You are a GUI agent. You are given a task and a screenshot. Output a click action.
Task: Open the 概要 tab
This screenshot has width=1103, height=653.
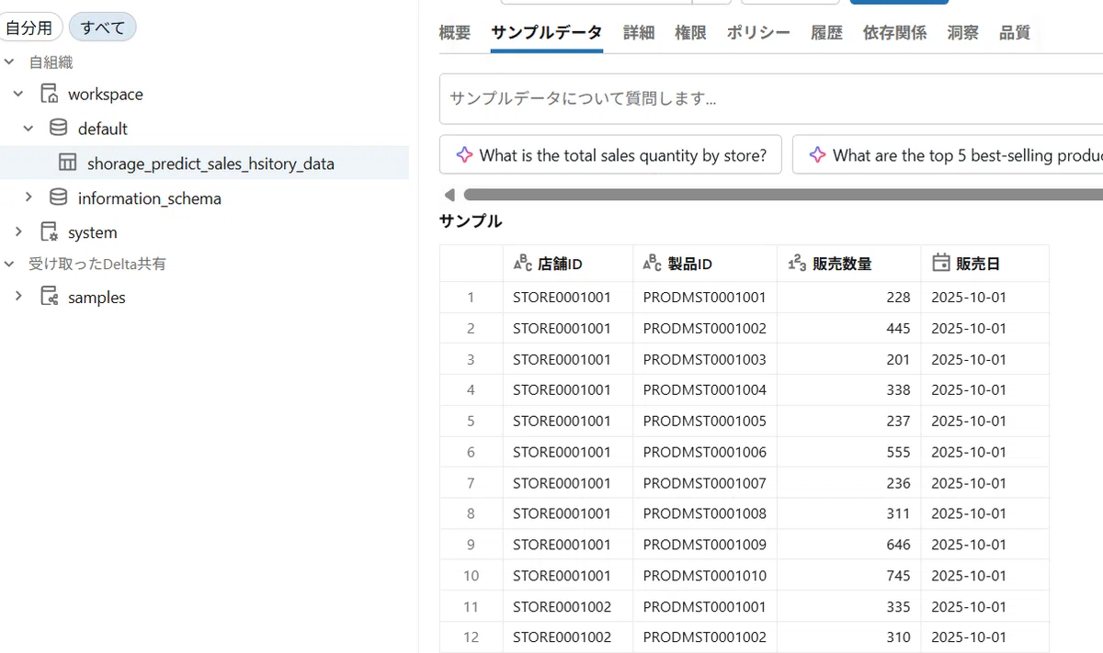455,33
